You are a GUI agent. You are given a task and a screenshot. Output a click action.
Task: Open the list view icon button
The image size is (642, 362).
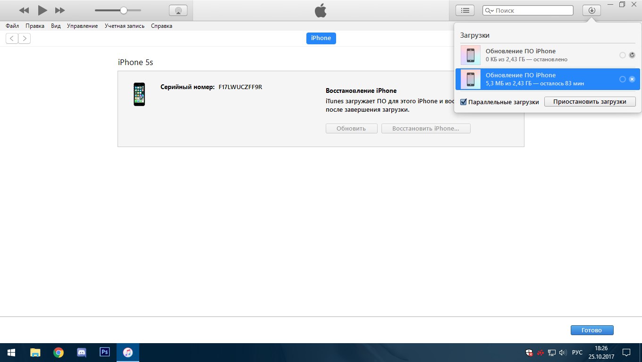click(x=465, y=10)
